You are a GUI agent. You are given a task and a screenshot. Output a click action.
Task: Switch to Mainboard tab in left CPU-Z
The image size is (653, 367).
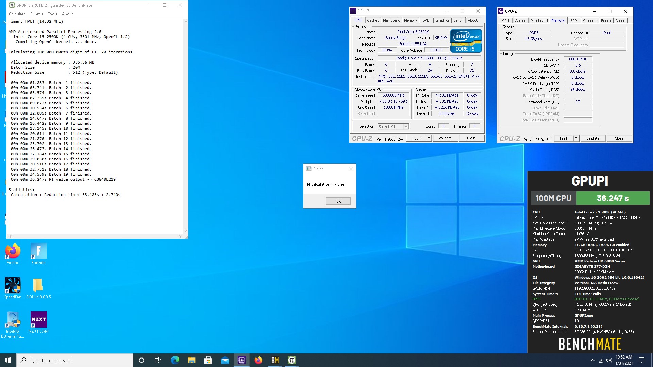click(x=391, y=20)
